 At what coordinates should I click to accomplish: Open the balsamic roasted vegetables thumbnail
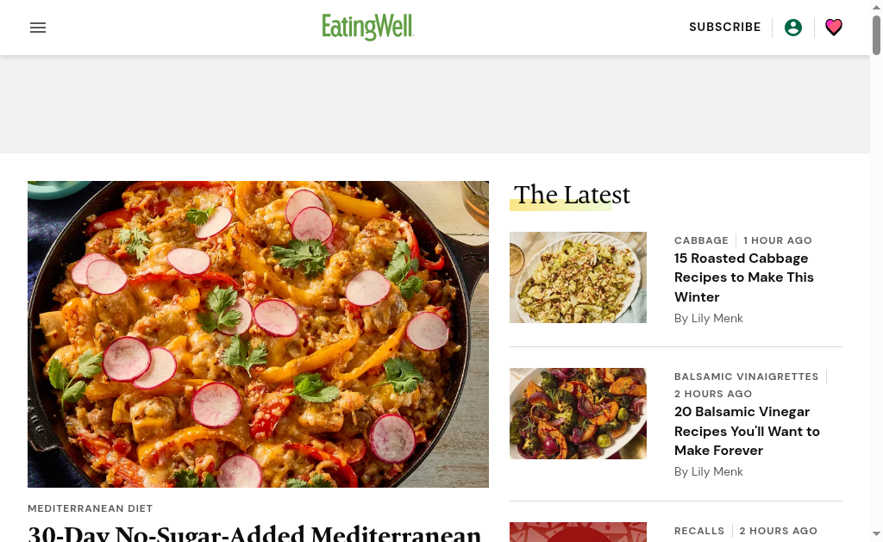(578, 414)
